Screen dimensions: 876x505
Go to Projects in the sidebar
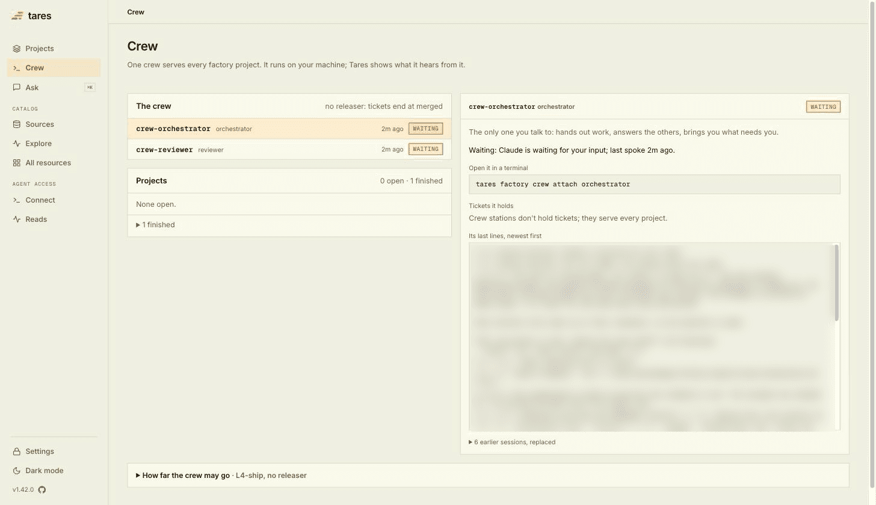coord(54,49)
